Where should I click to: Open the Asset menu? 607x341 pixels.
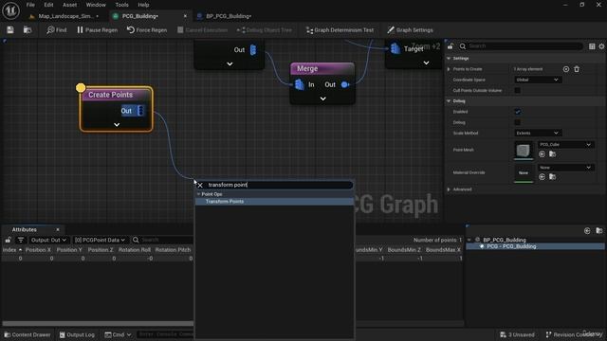coord(69,5)
